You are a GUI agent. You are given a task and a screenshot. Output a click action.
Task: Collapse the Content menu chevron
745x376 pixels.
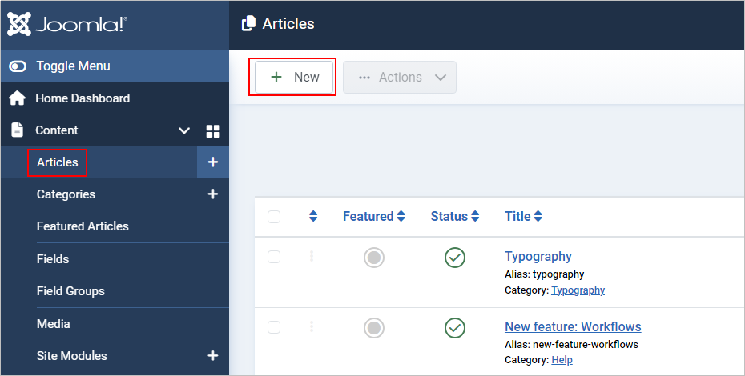[184, 130]
